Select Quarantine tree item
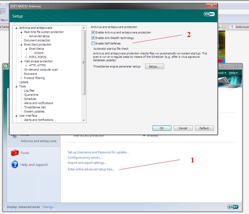The image size is (249, 214). pyautogui.click(x=31, y=95)
